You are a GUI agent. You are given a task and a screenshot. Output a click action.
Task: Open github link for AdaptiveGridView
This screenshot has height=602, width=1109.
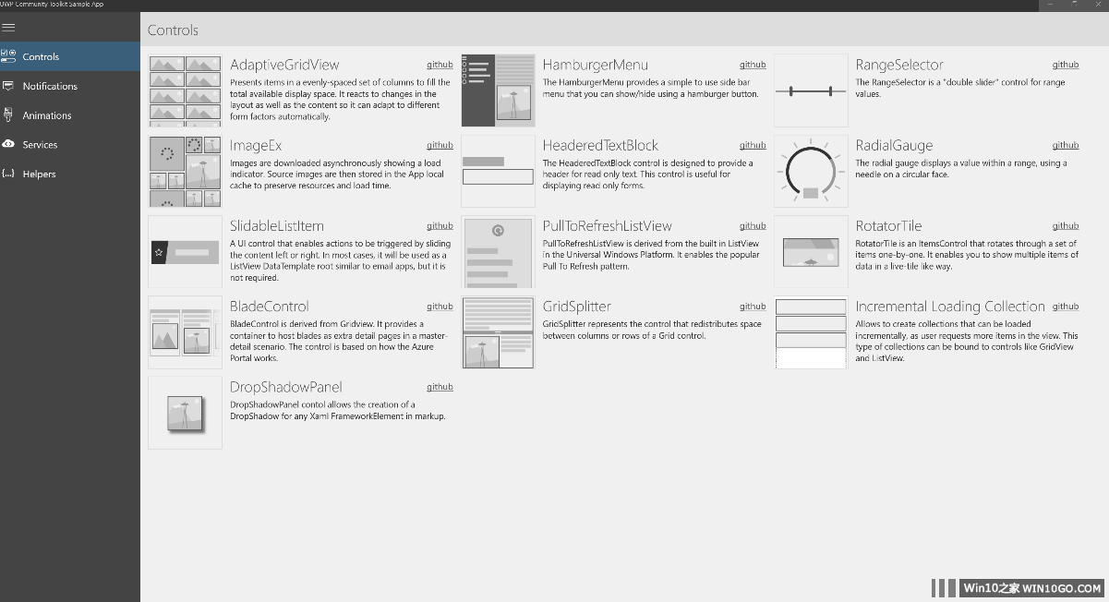pos(440,65)
